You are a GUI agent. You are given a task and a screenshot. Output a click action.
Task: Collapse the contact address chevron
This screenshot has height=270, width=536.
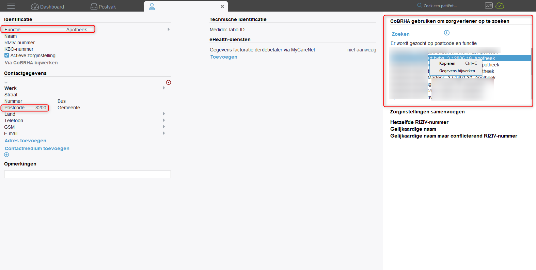coord(6,82)
